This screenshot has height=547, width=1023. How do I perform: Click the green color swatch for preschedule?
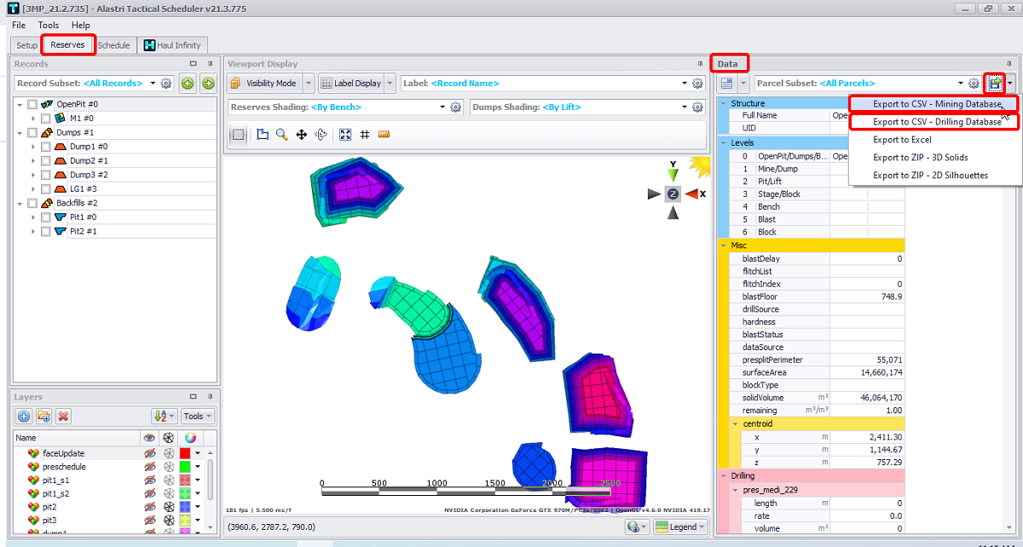pyautogui.click(x=186, y=467)
